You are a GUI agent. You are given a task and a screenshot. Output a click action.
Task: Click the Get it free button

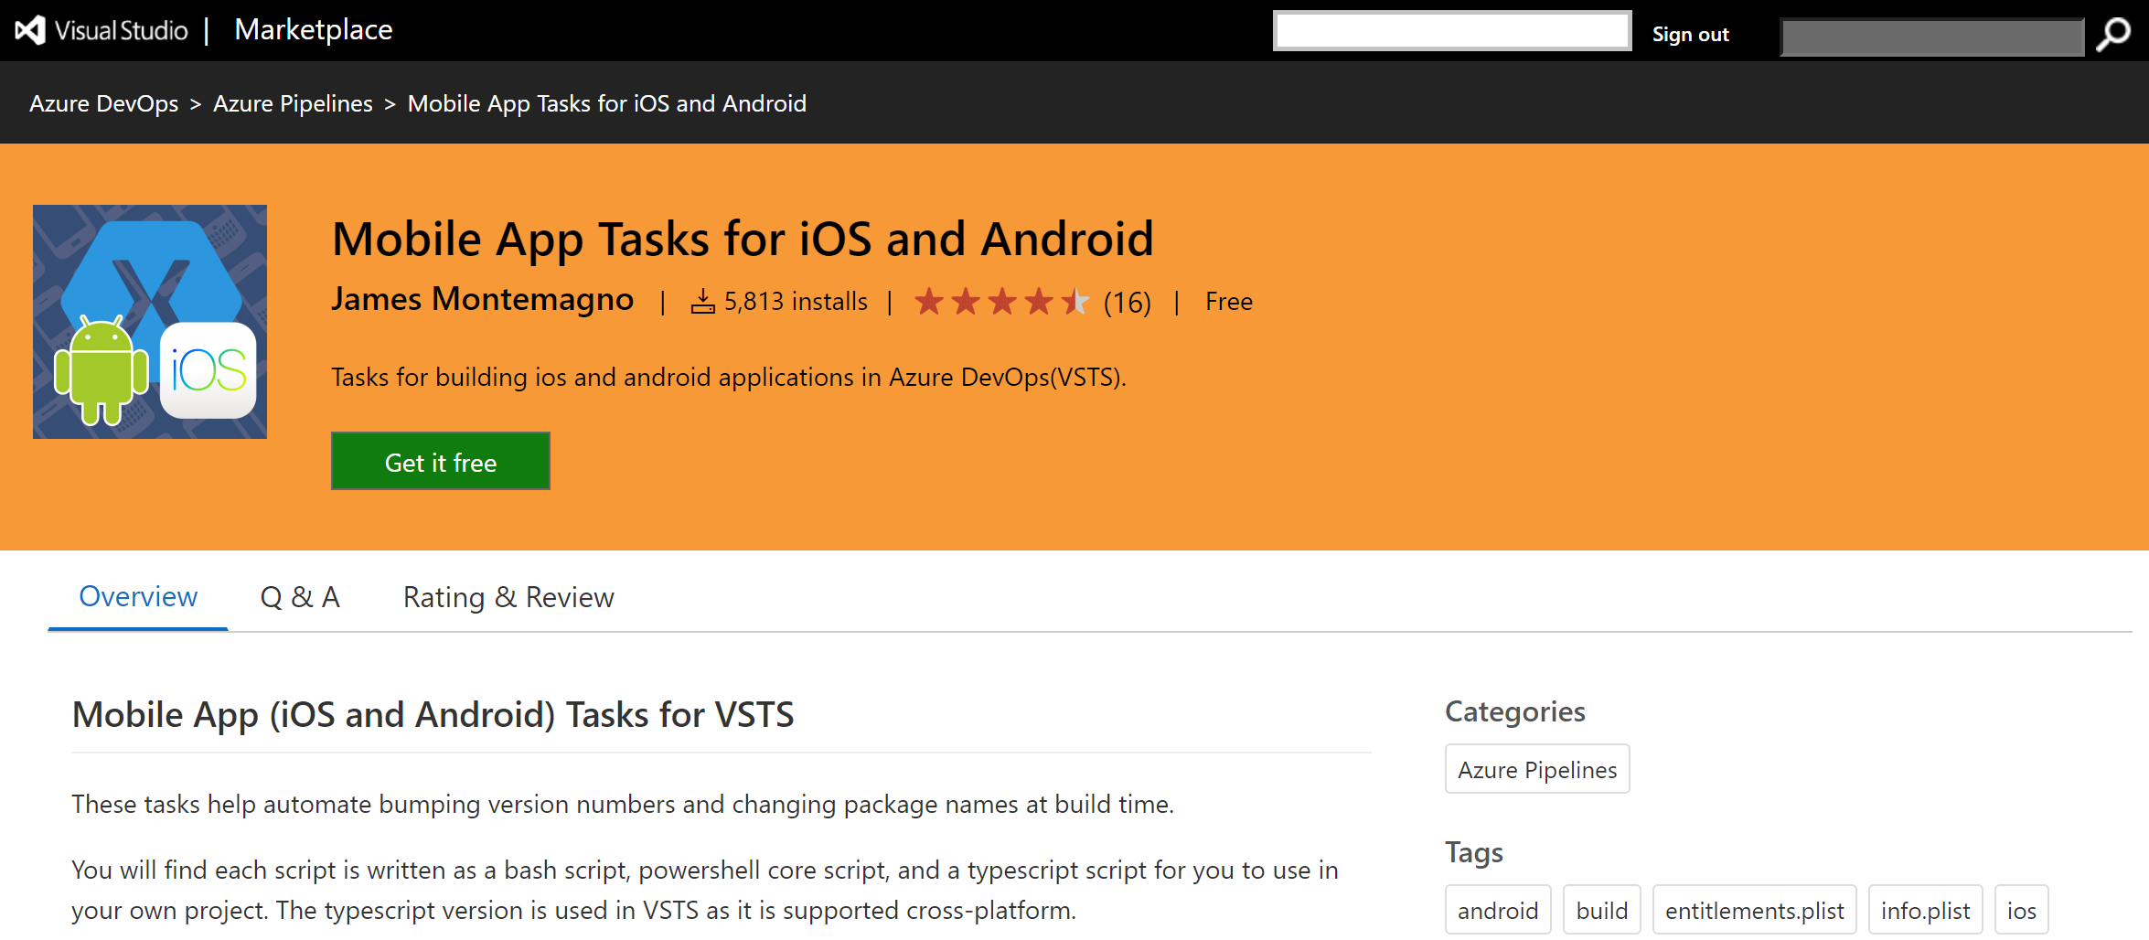441,461
